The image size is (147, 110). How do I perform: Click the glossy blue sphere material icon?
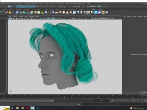(x=78, y=13)
